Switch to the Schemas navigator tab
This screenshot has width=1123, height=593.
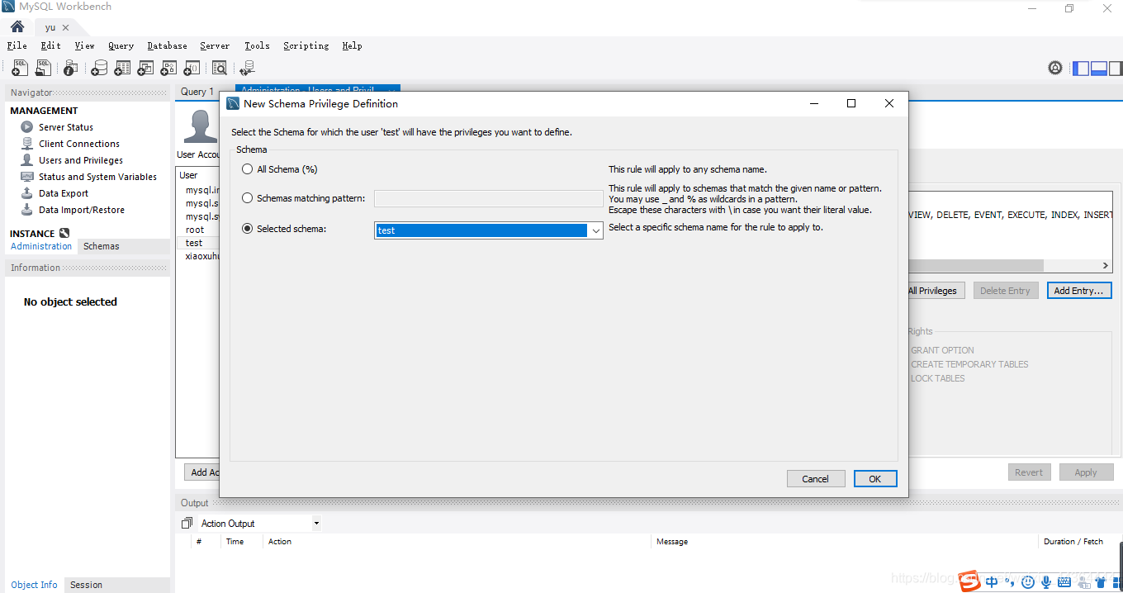coord(102,246)
